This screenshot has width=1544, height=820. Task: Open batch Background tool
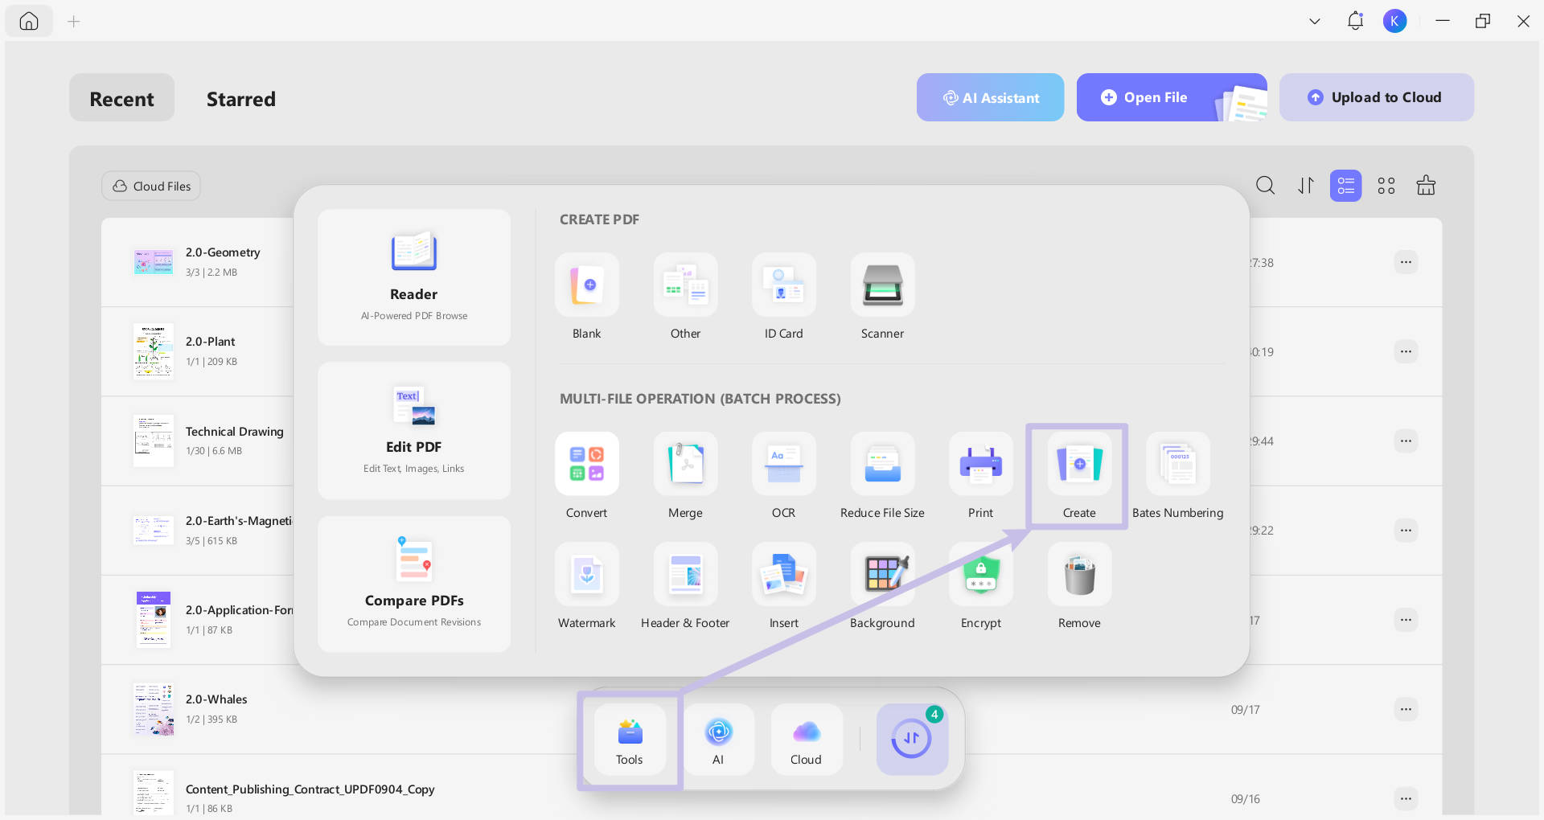(882, 574)
